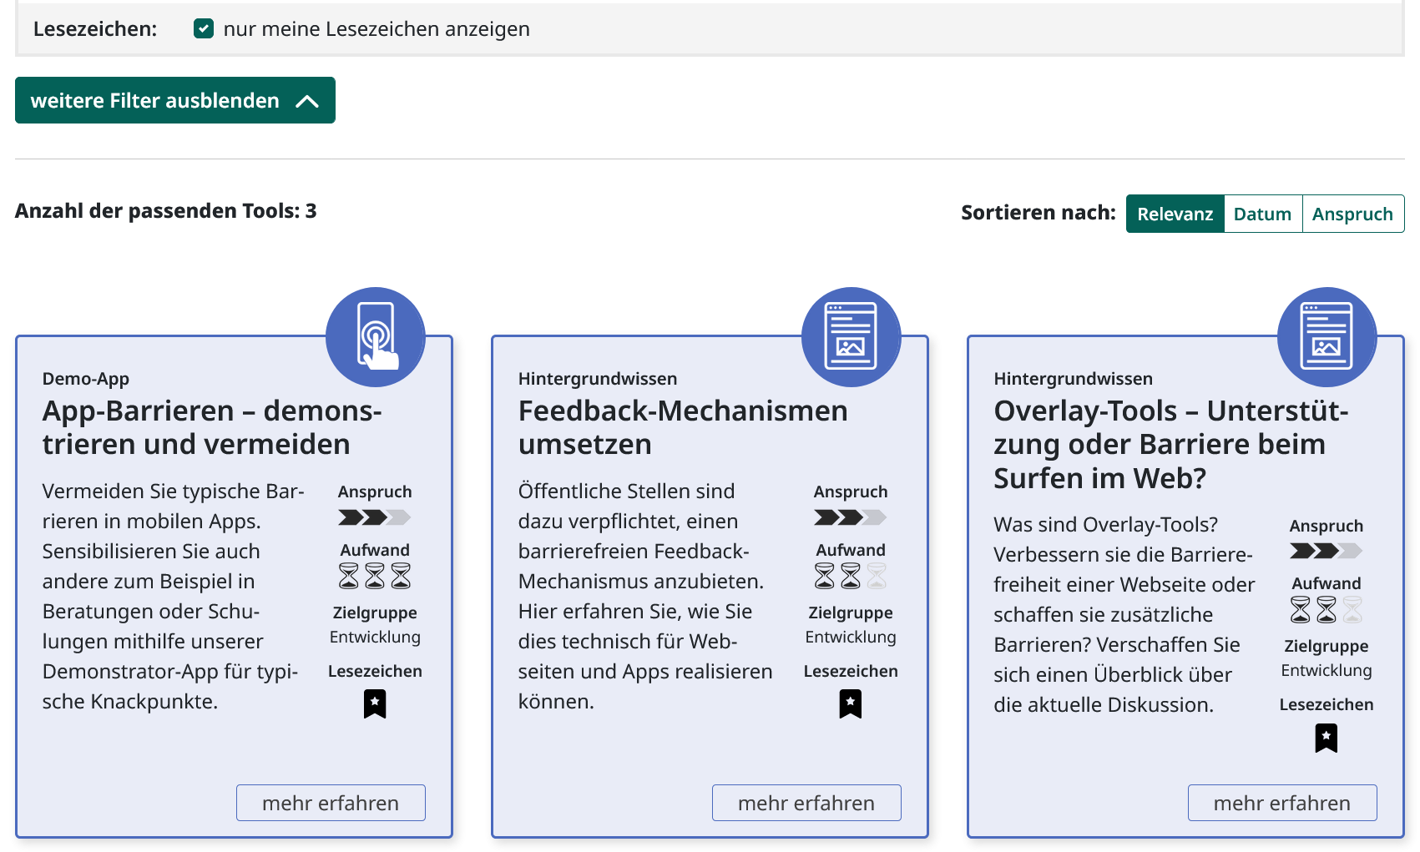The image size is (1420, 852).
Task: Click Aufwand hourglass icons on App-Barrieren card
Action: 375,576
